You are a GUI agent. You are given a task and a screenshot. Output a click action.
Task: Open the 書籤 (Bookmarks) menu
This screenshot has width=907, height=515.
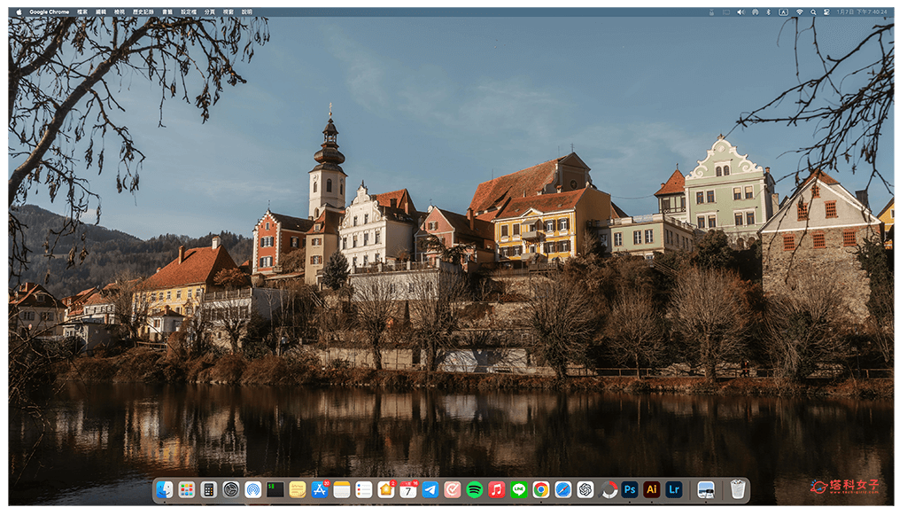pyautogui.click(x=167, y=12)
